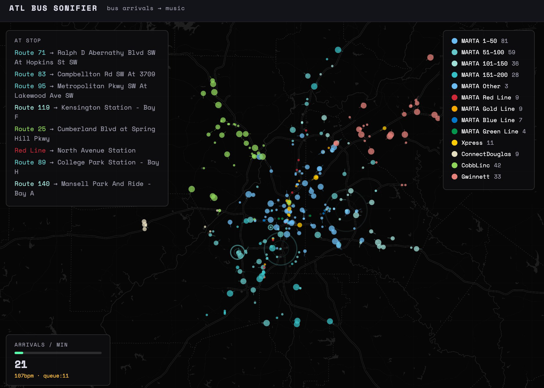Click 'Metropolitan Pkwy SW At' stop name
The width and height of the screenshot is (544, 388).
102,86
